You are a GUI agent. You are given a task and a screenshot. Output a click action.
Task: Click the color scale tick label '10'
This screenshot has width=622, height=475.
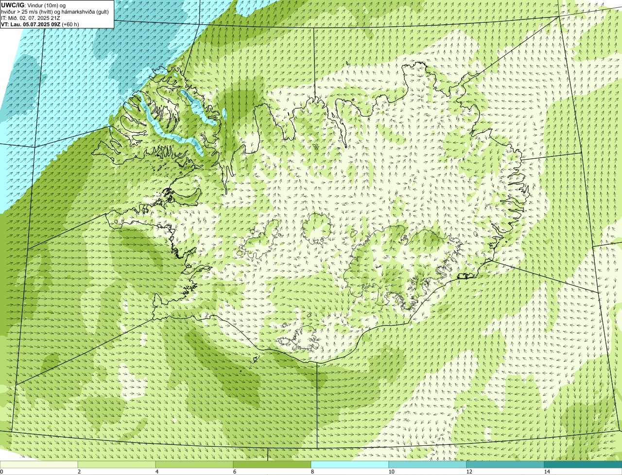tap(391, 472)
